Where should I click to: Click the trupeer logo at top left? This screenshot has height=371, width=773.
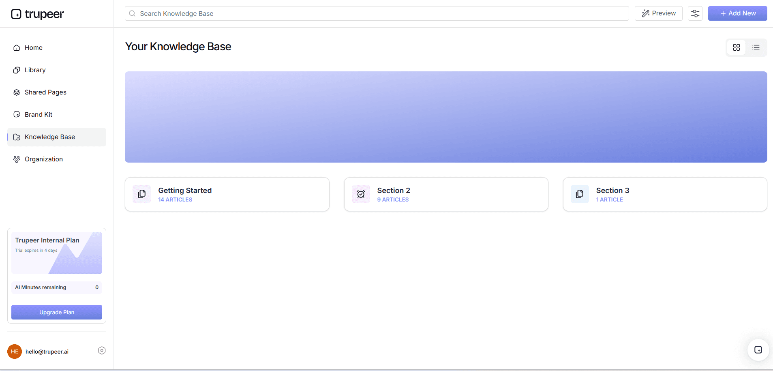37,14
